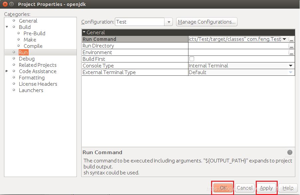This screenshot has width=300, height=195.
Task: Open the Console Type dropdown
Action: (290, 66)
